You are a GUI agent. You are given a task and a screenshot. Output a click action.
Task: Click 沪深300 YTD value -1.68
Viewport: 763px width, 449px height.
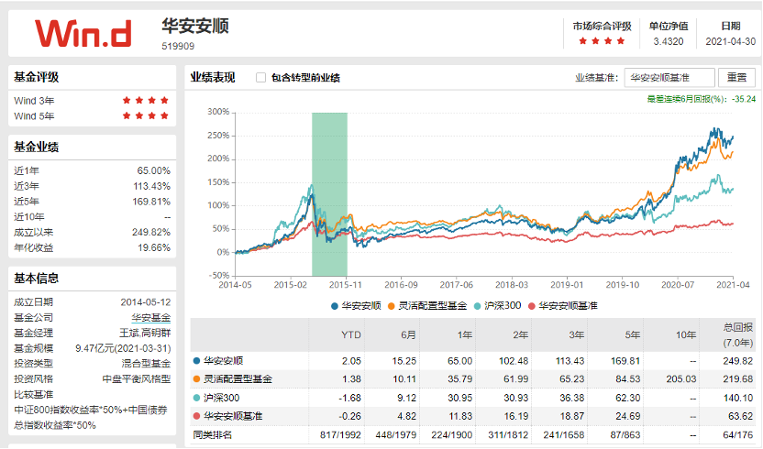(350, 398)
